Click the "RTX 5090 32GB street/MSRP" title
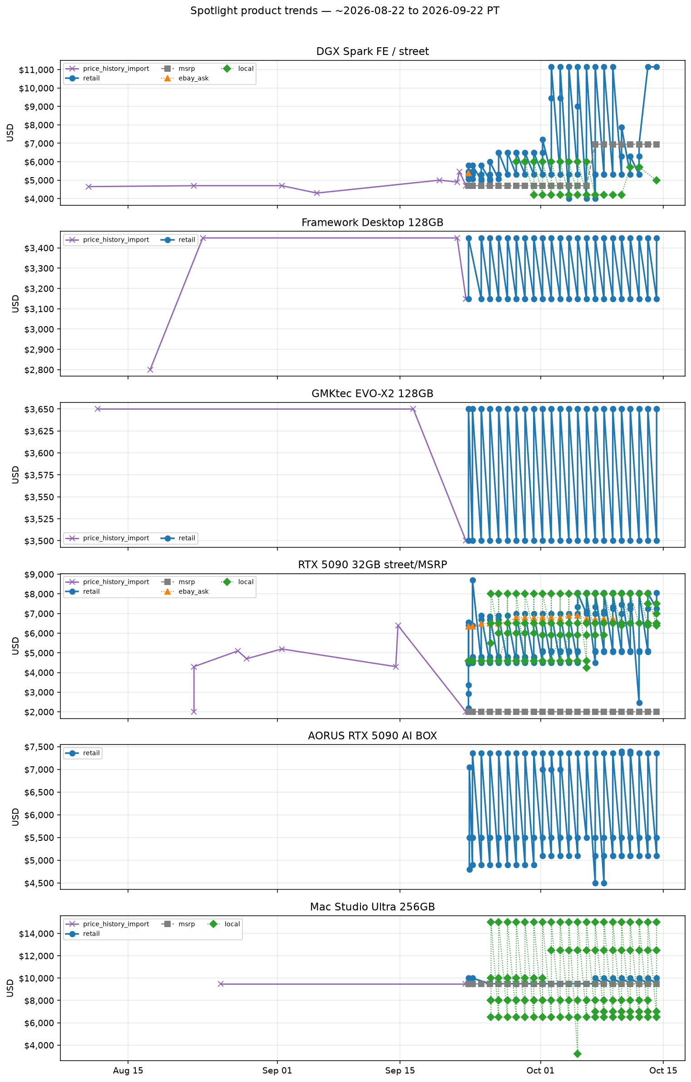Image resolution: width=691 pixels, height=1082 pixels. 372,565
